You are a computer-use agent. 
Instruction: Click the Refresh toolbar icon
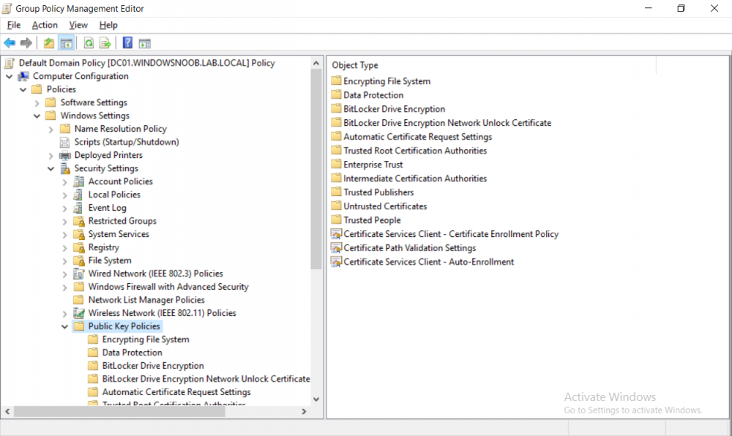[89, 43]
